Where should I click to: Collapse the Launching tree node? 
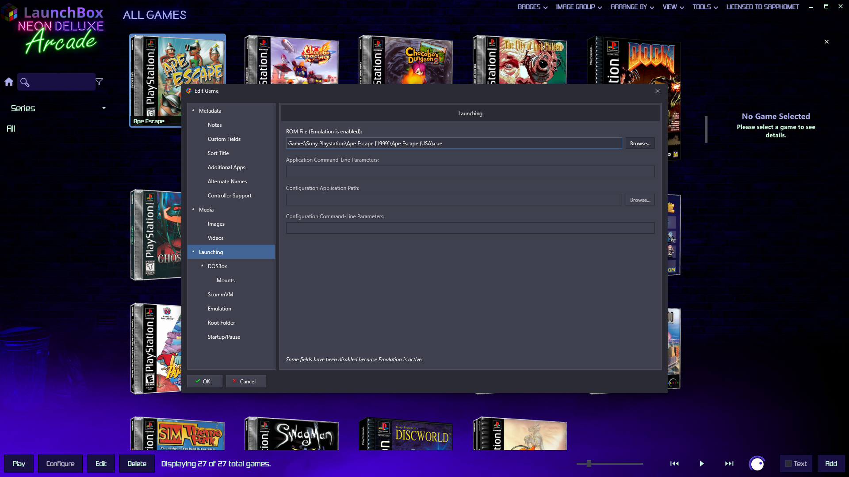click(193, 252)
